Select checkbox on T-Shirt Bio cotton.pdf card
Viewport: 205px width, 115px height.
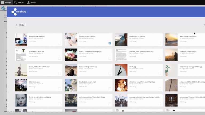tap(60, 58)
